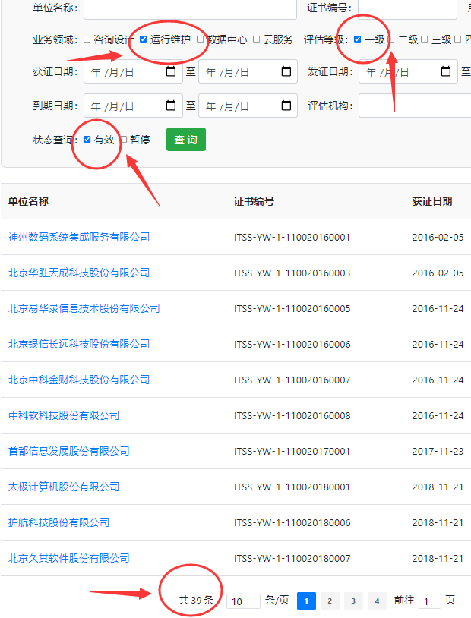The width and height of the screenshot is (471, 618).
Task: Open 北京华胜天成科技股份有限公司 link
Action: tap(79, 273)
